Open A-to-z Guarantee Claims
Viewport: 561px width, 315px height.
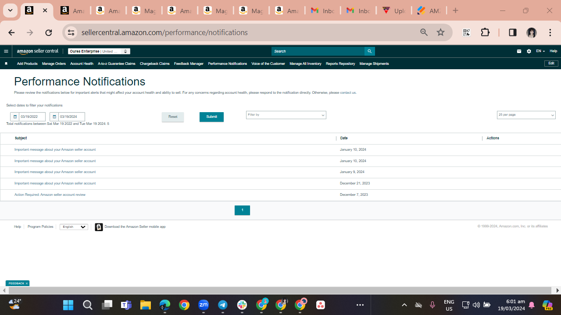tap(117, 64)
